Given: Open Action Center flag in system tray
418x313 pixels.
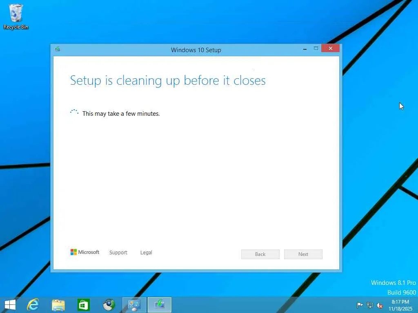Looking at the screenshot, I should [x=359, y=305].
